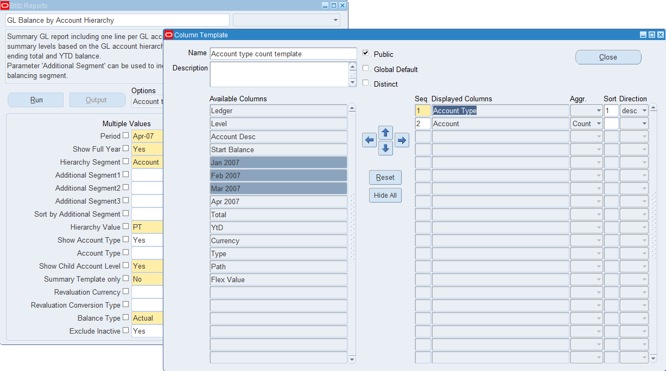Image resolution: width=666 pixels, height=371 pixels.
Task: Select Total in Available Columns
Action: point(278,214)
